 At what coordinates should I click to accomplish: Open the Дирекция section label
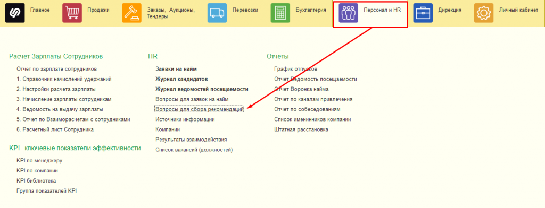pyautogui.click(x=450, y=10)
